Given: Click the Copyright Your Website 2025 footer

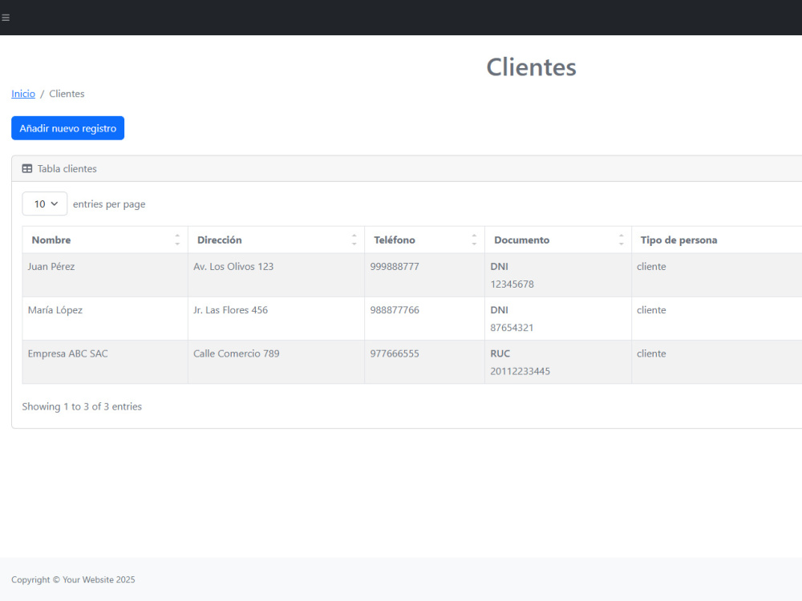Looking at the screenshot, I should [x=73, y=579].
